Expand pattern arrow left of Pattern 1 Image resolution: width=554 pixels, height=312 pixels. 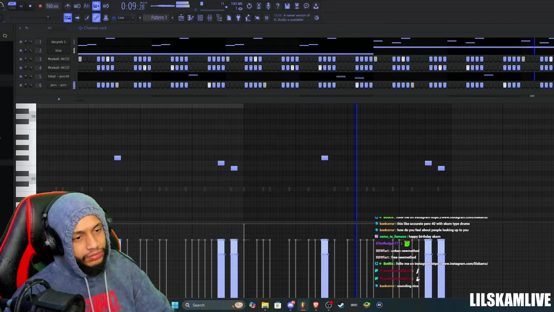(140, 18)
